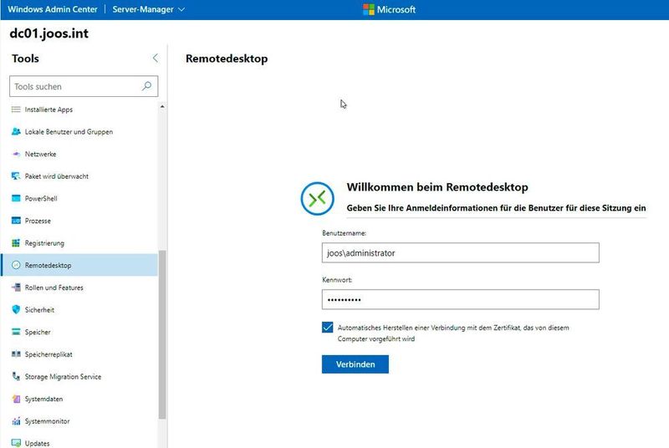Click the Speicher icon
Screen dimensions: 669x448
[16, 332]
